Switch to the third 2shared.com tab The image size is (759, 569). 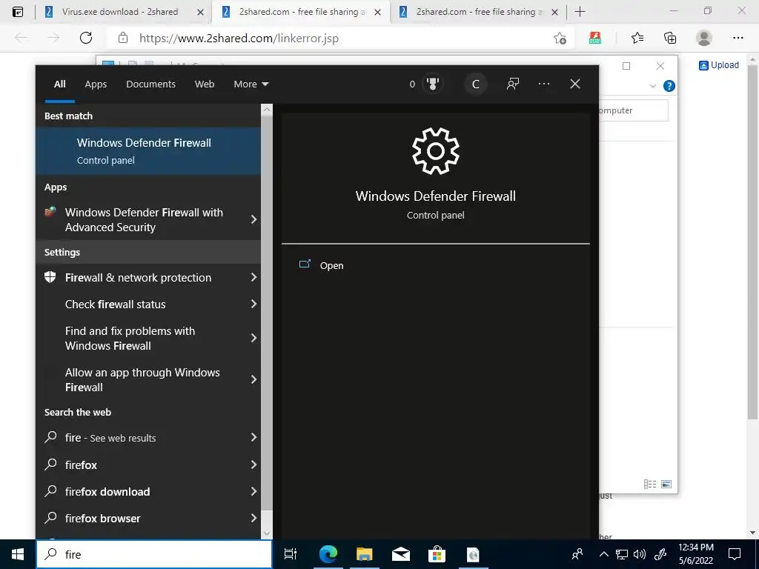click(478, 12)
